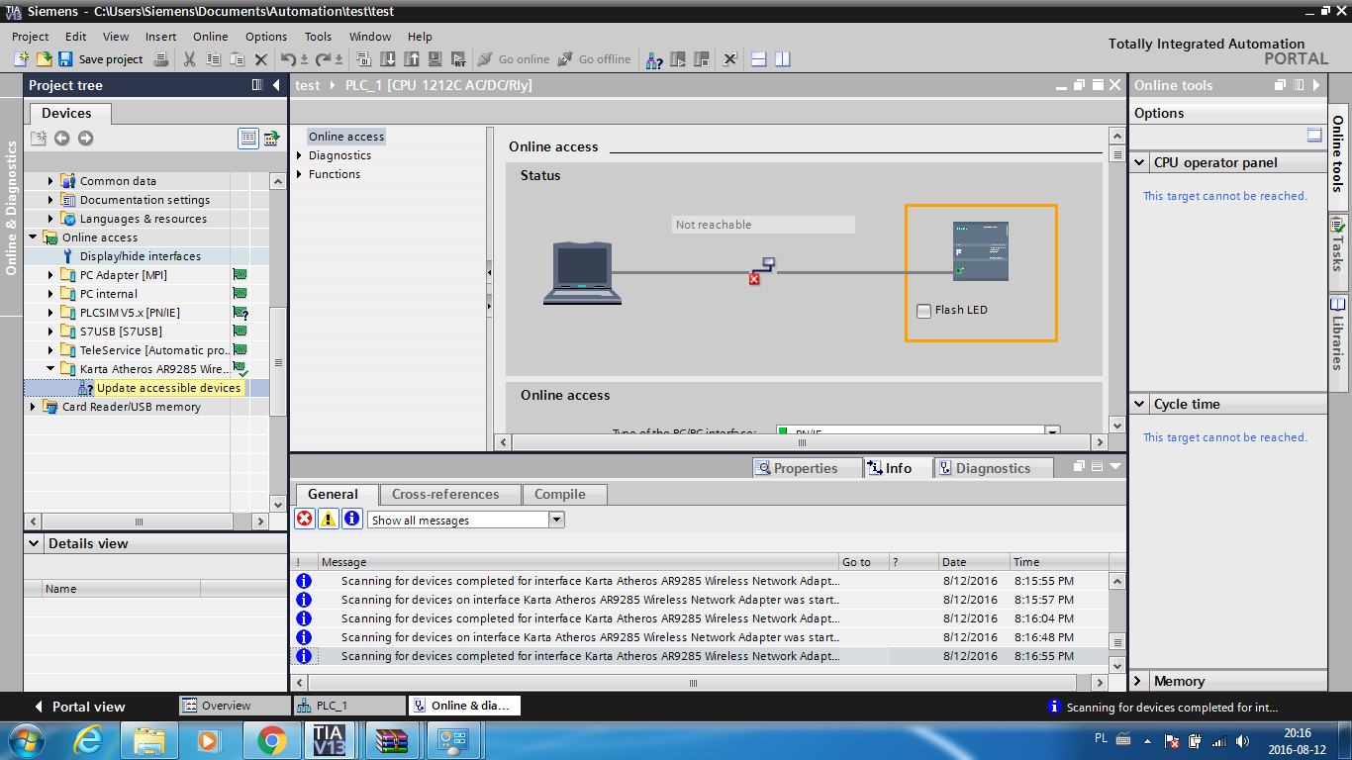Click the Upload from device icon
The width and height of the screenshot is (1352, 760).
(x=412, y=59)
